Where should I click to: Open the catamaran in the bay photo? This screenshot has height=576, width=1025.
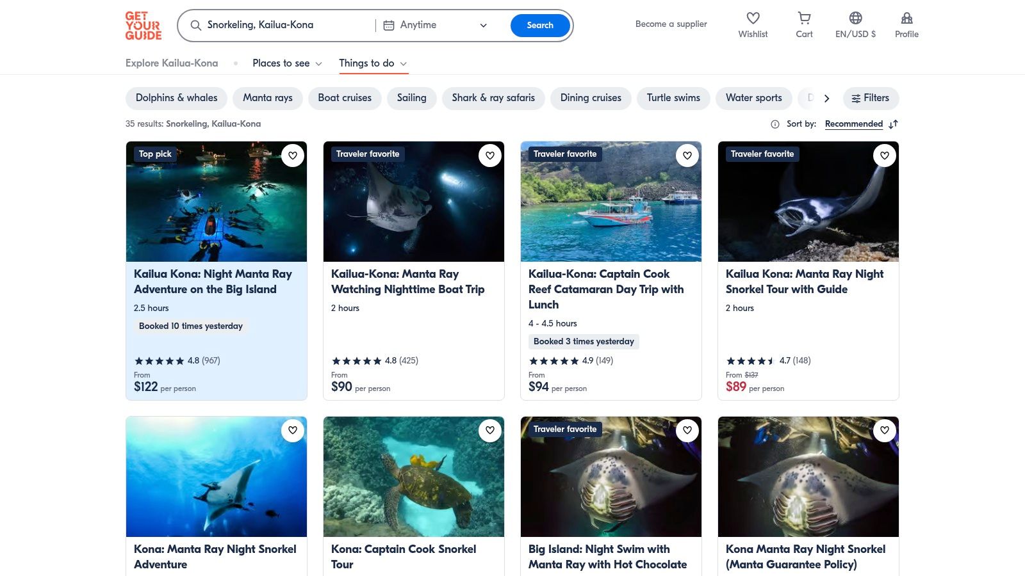click(x=611, y=202)
